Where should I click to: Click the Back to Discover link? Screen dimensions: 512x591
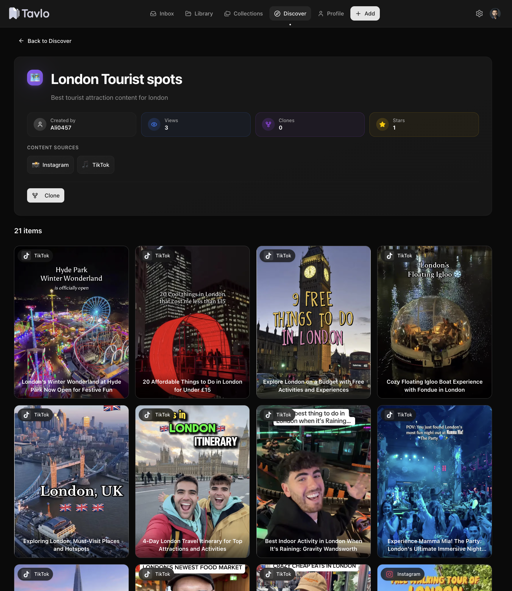[x=50, y=41]
